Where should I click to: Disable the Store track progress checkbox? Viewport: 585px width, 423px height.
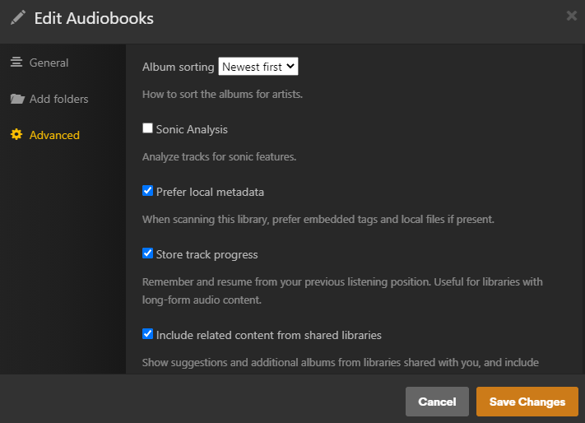[x=148, y=253]
